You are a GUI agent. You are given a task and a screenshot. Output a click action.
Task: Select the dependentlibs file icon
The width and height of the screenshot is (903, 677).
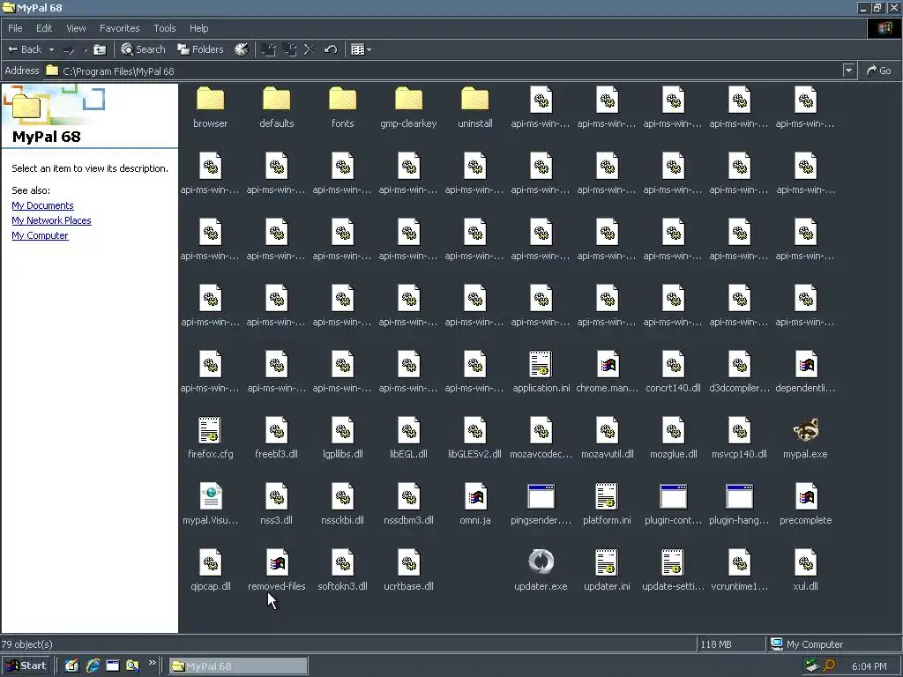tap(806, 364)
